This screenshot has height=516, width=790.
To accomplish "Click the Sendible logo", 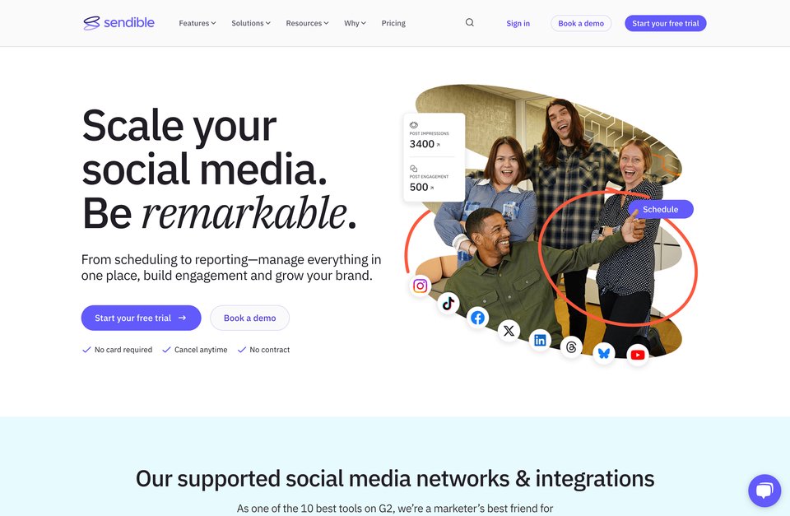I will tap(118, 23).
